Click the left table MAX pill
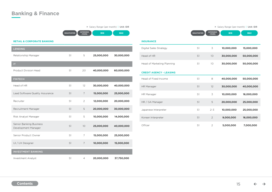Screen dimensions: 272x192 pyautogui.click(x=121, y=33)
